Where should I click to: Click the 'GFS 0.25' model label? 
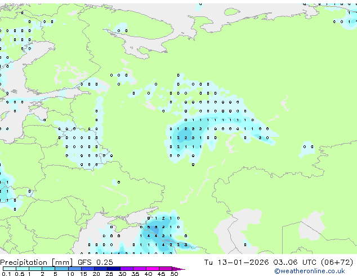coord(95,262)
